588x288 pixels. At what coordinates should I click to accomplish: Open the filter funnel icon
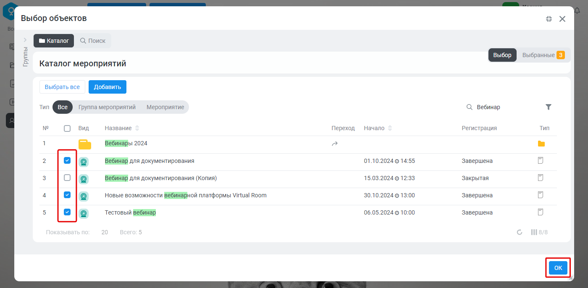pos(548,107)
